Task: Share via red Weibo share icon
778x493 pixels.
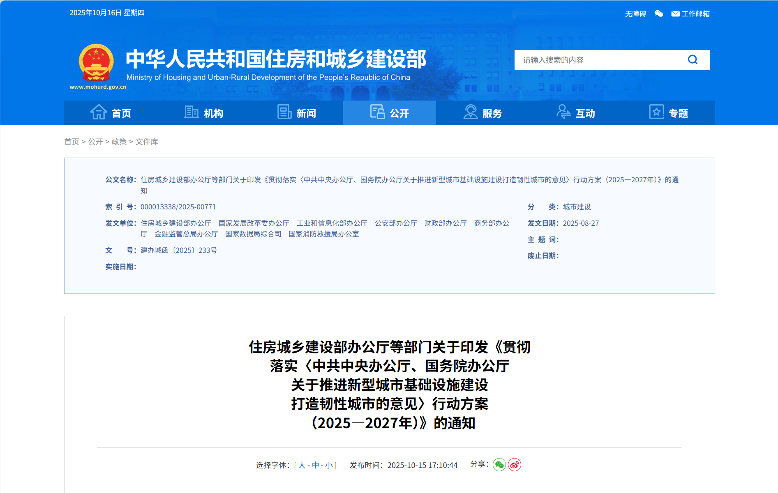Action: point(515,465)
